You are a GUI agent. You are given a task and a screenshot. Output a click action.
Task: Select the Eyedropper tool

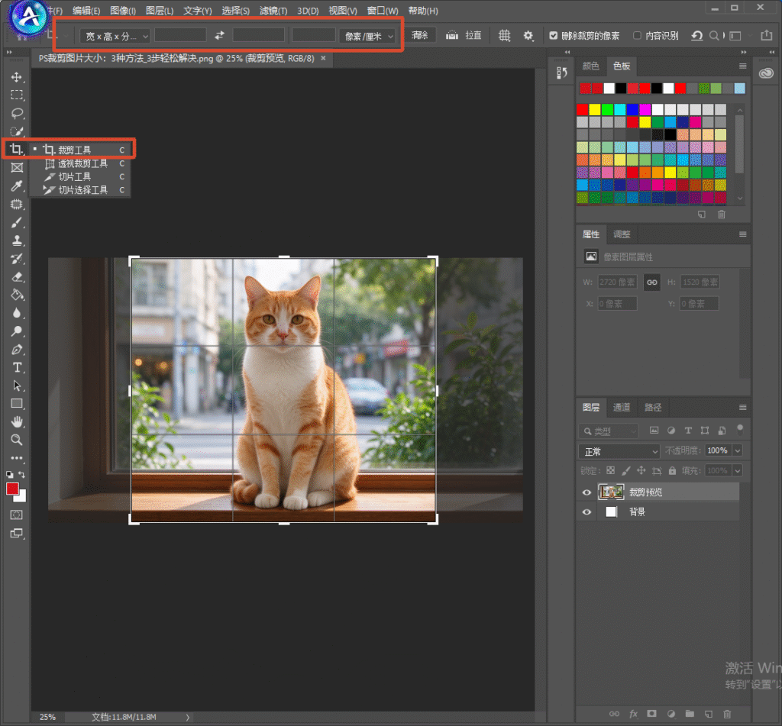17,186
